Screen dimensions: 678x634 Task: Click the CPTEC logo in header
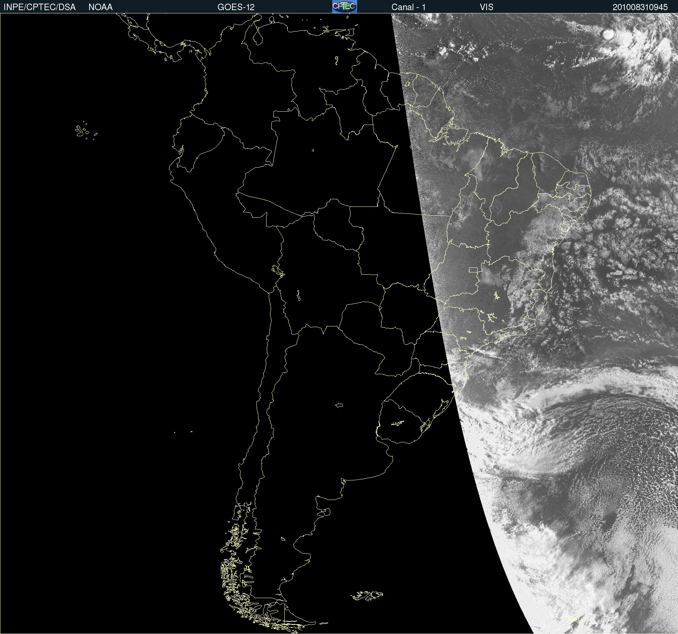pyautogui.click(x=344, y=7)
